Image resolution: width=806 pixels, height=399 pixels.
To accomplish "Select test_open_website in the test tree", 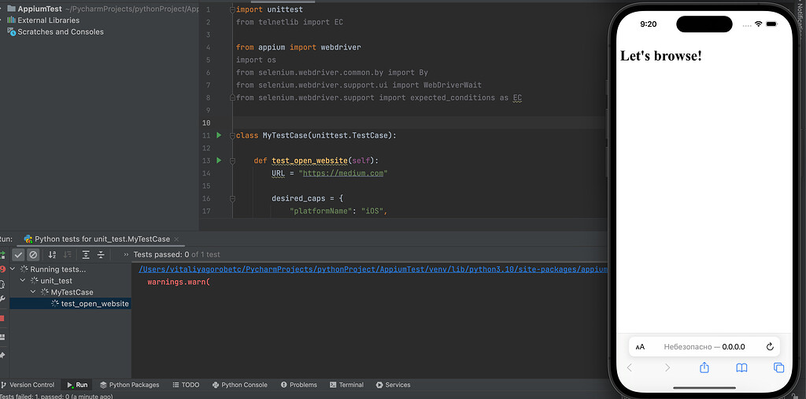I will pos(94,304).
